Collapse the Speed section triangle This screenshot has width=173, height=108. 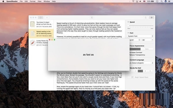click(128, 22)
